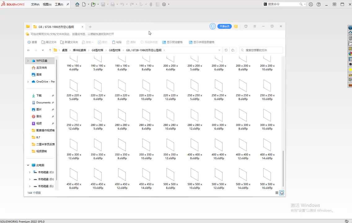Switch to list view mode

coord(277,193)
